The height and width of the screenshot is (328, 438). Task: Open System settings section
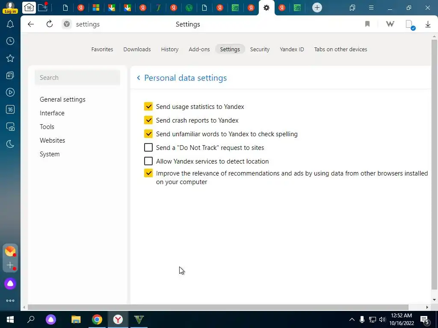click(50, 154)
